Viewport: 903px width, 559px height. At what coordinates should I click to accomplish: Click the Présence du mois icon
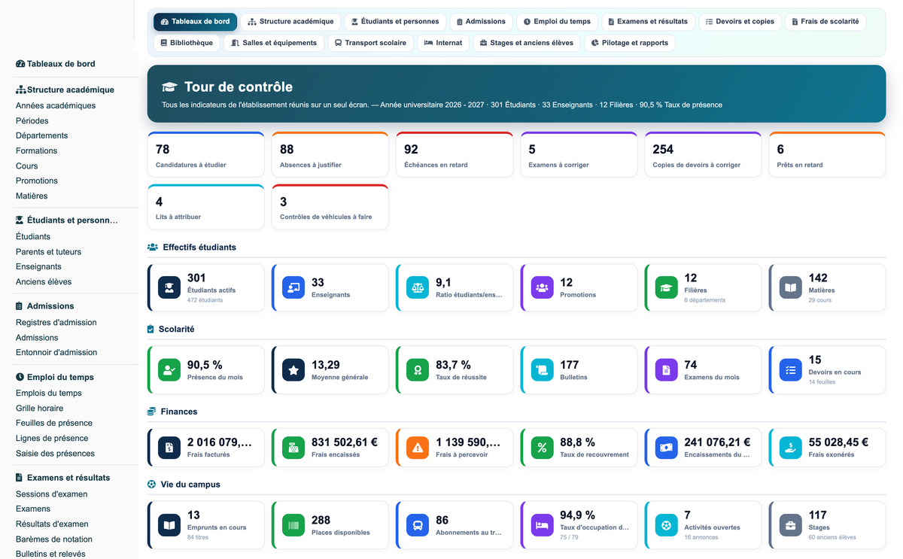point(169,370)
